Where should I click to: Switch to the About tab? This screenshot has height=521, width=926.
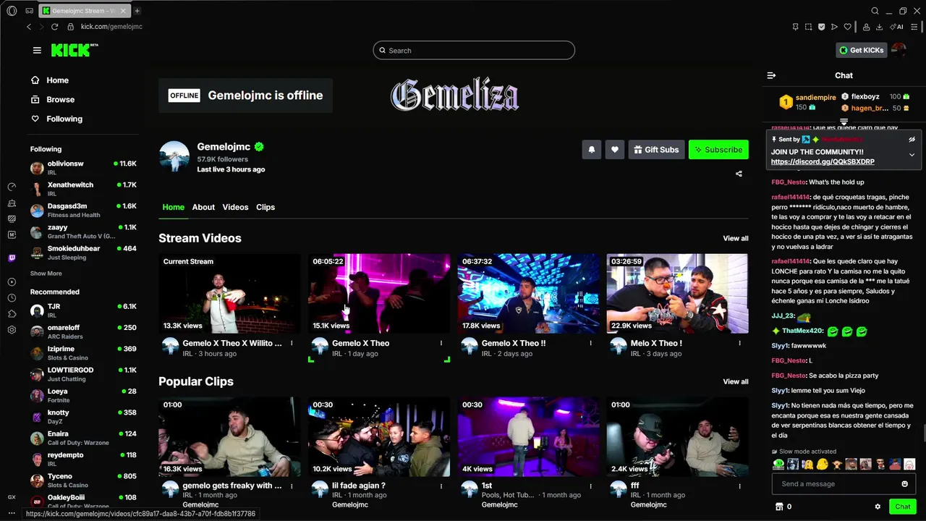click(203, 207)
